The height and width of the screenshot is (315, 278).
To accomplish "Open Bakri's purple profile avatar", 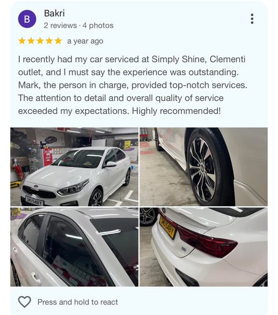I will (x=27, y=19).
